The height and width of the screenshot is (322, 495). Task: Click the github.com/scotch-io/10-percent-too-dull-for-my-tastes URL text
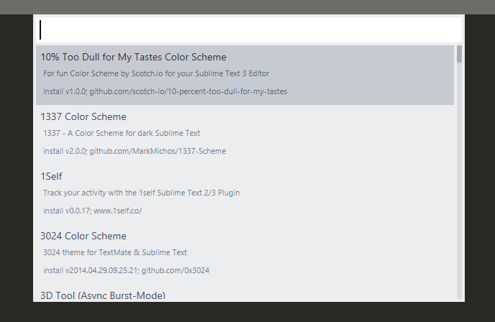(x=189, y=91)
